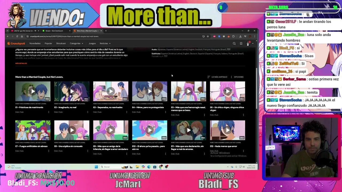Open the Popular menu item
Image resolution: width=342 pixels, height=192 pixels.
[x=48, y=43]
